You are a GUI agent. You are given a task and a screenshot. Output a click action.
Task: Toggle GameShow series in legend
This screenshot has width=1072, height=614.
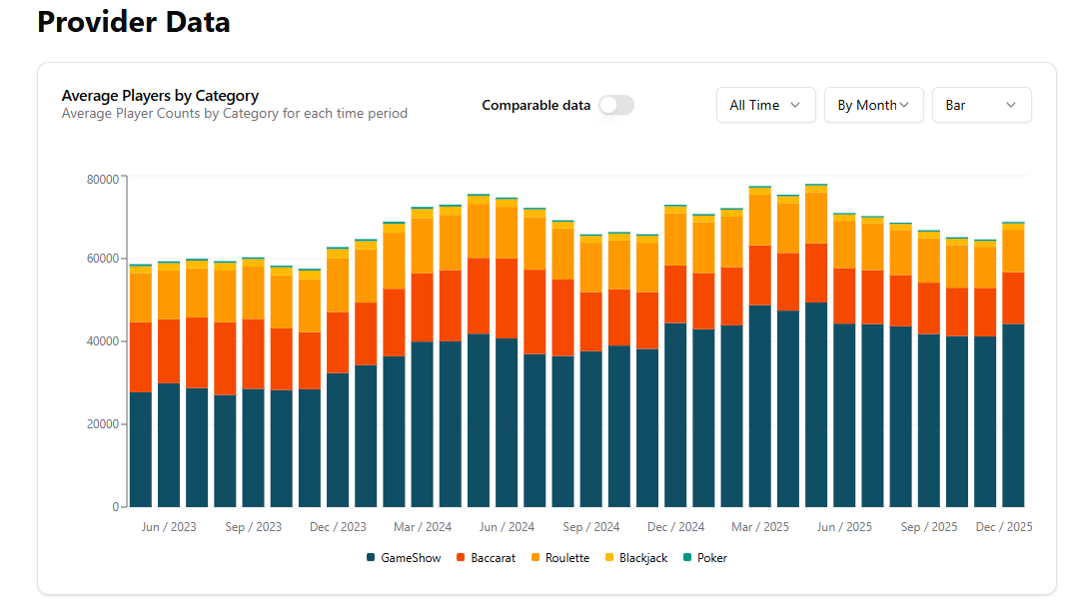point(404,558)
